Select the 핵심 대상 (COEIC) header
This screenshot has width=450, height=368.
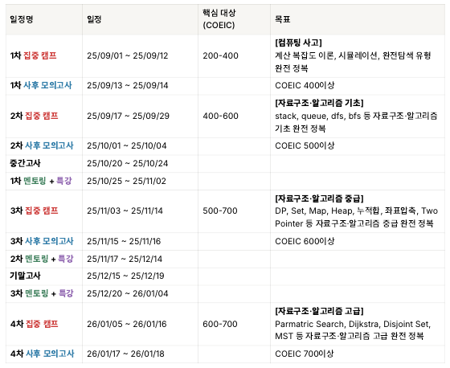pos(219,19)
